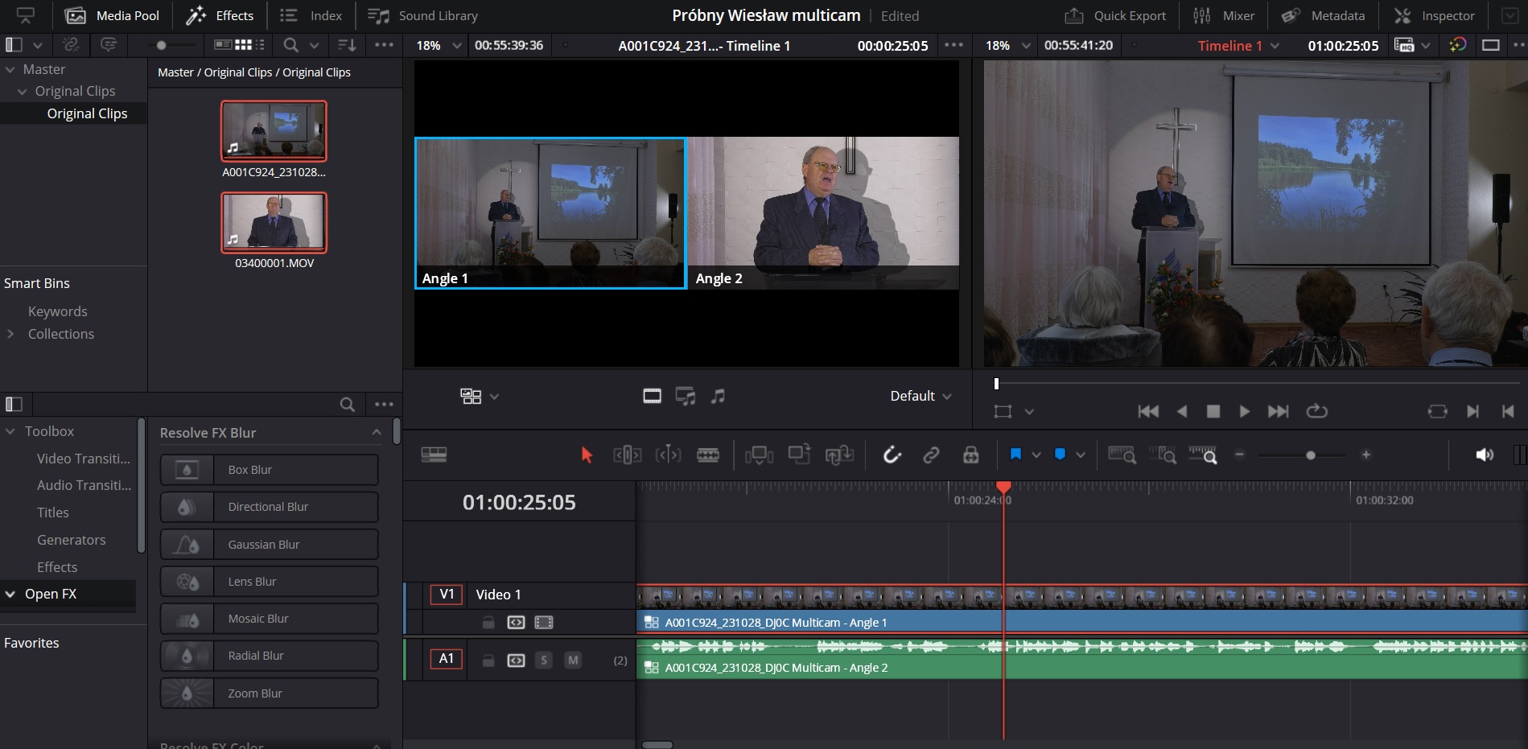Select Box Blur effect

(x=269, y=470)
